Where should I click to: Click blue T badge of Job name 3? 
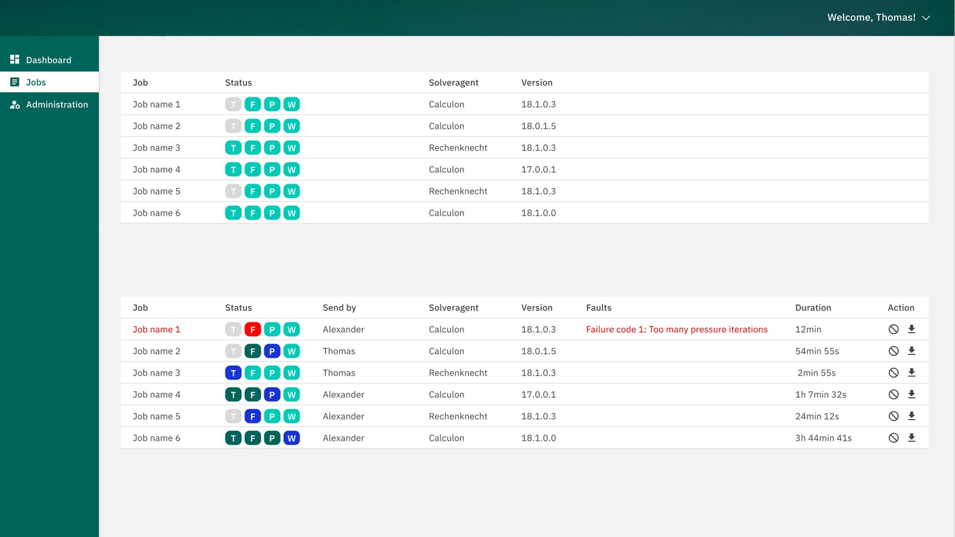[233, 373]
